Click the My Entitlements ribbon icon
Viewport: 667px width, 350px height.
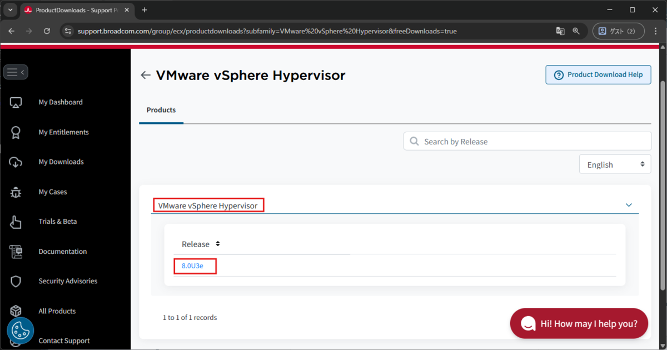[x=16, y=132]
